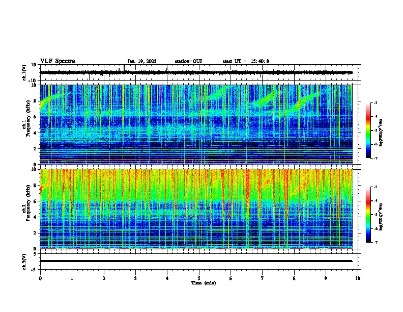Viewport: 403px width, 312px height.
Task: Click the ch.1 voltage waveform trace
Action: click(x=196, y=72)
